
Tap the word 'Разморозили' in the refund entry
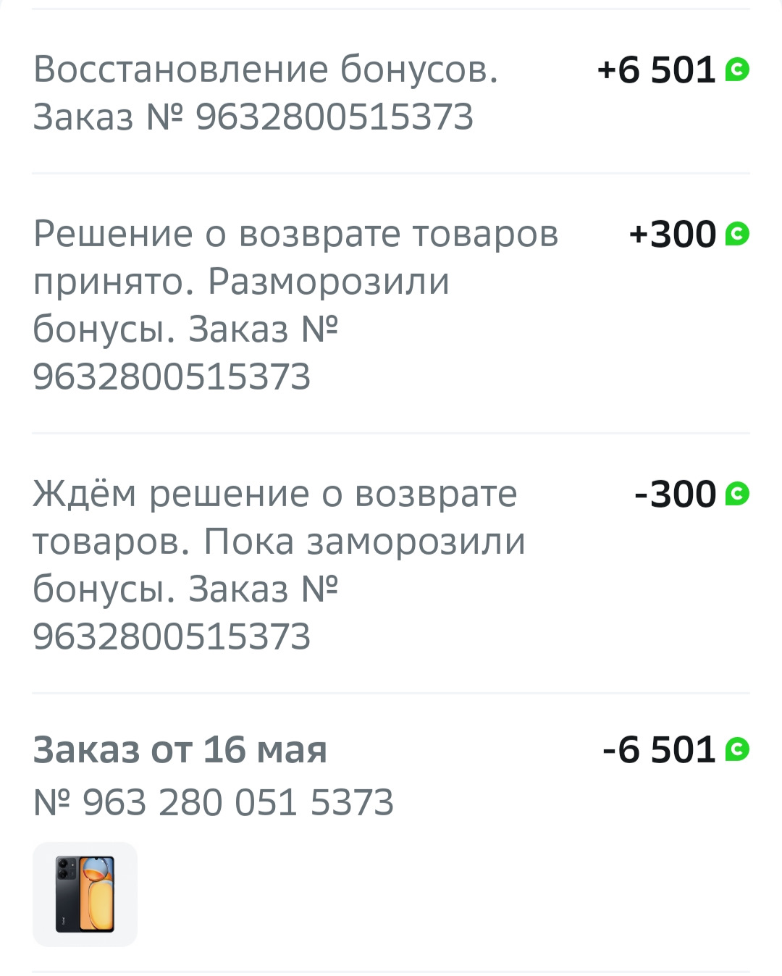pyautogui.click(x=329, y=282)
